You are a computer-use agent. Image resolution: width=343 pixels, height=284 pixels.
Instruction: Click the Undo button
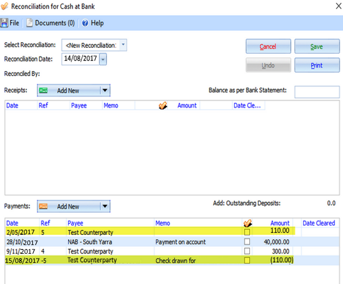[x=268, y=65]
